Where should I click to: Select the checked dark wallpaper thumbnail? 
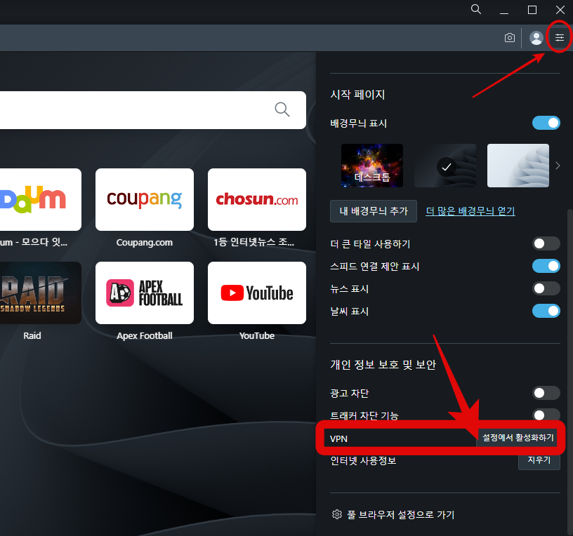[444, 166]
